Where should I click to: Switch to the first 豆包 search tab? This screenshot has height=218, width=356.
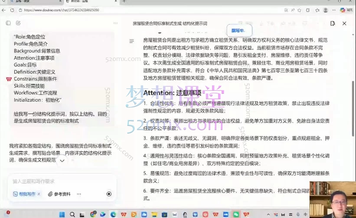pos(35,1)
